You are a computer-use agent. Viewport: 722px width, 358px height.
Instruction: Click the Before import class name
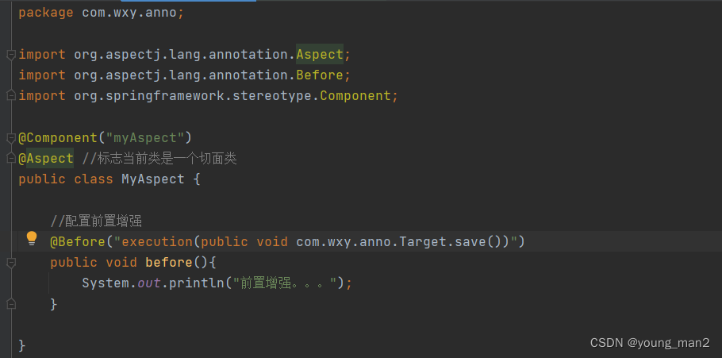(319, 75)
